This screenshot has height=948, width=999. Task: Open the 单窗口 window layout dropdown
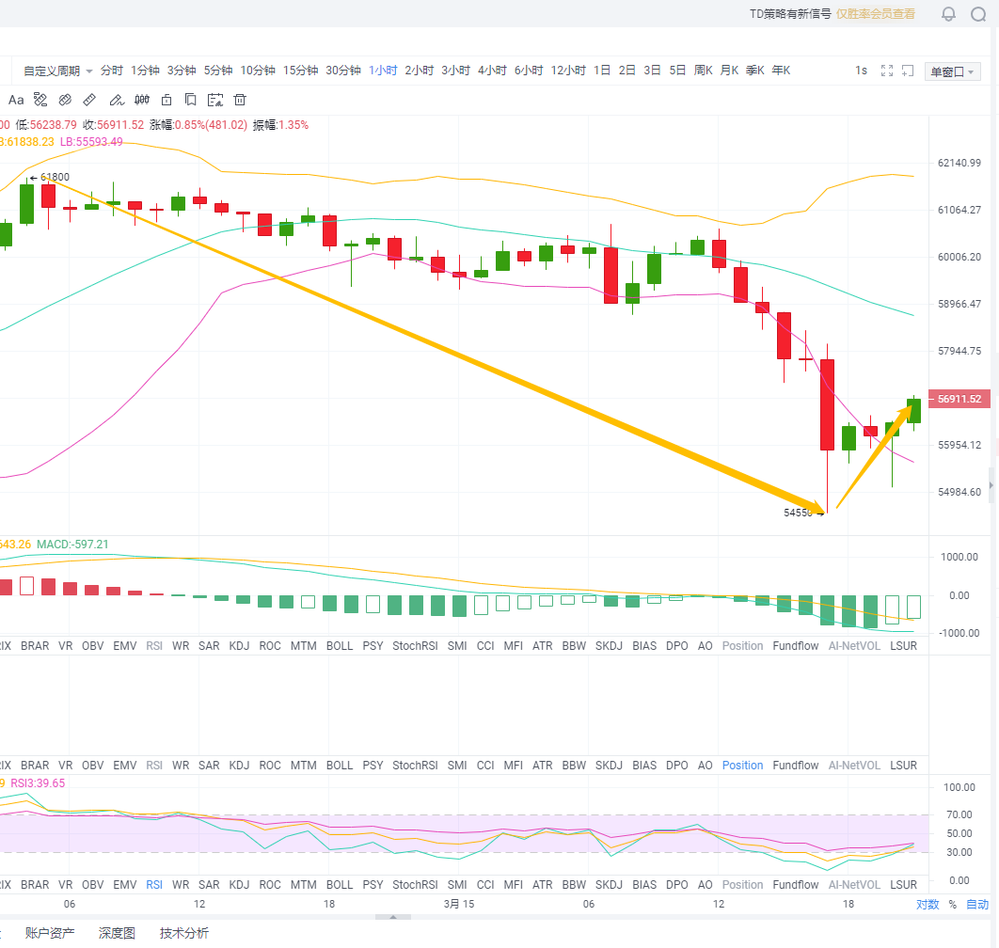pos(953,71)
